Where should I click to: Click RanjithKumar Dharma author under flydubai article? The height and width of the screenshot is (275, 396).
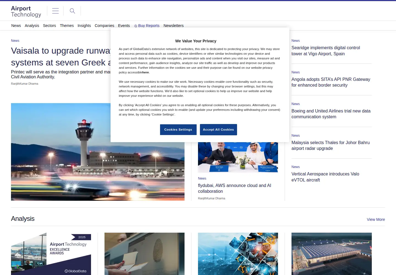coord(211,198)
